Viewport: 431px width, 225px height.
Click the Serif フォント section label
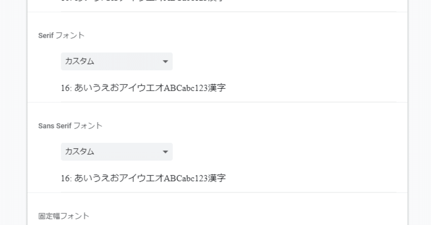coord(61,35)
